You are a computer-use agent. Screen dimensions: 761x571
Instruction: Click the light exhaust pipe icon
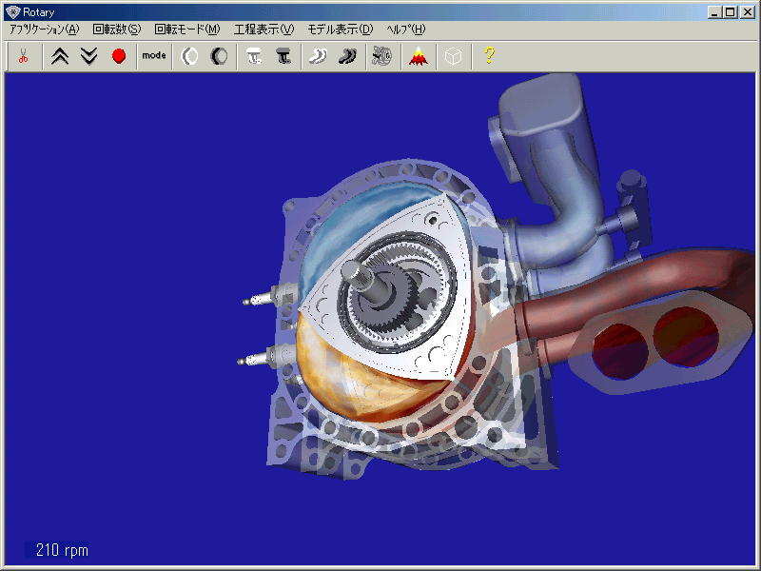click(x=319, y=56)
